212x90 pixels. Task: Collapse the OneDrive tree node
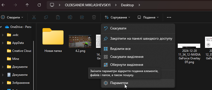[1, 27]
